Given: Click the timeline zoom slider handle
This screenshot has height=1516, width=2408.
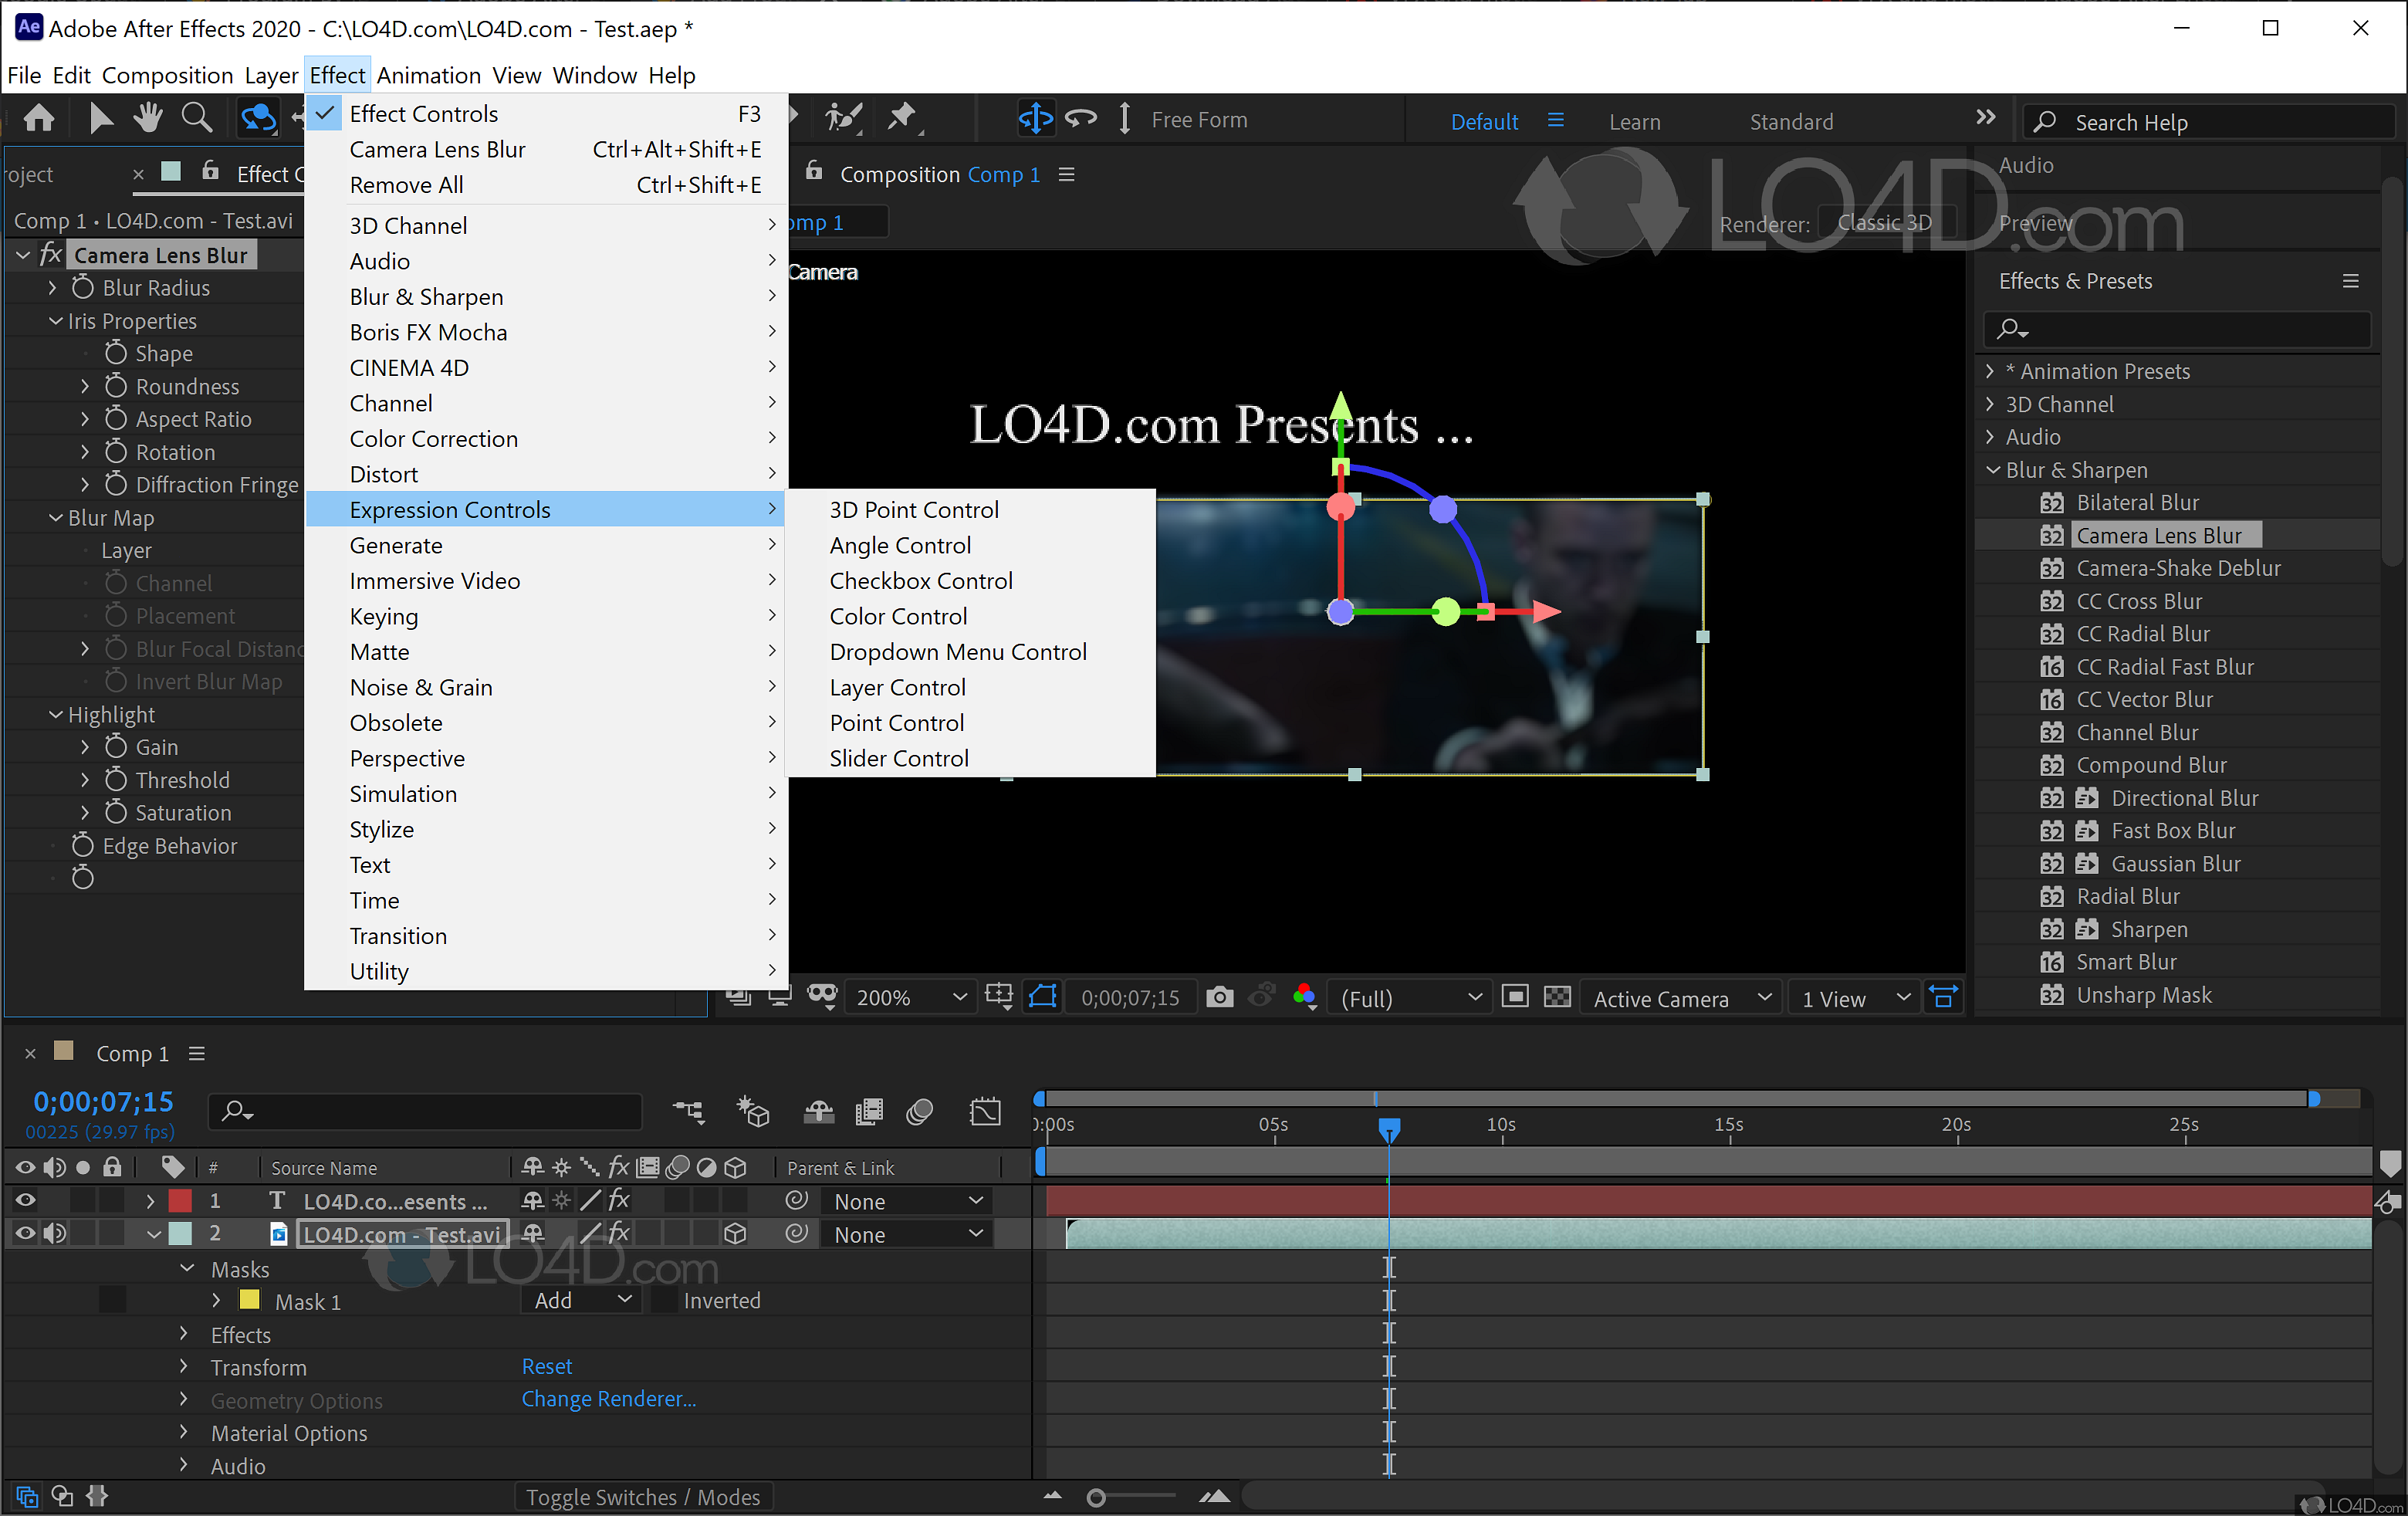Looking at the screenshot, I should (x=1096, y=1497).
